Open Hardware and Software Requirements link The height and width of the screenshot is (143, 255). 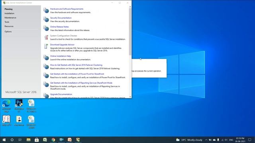67,9
